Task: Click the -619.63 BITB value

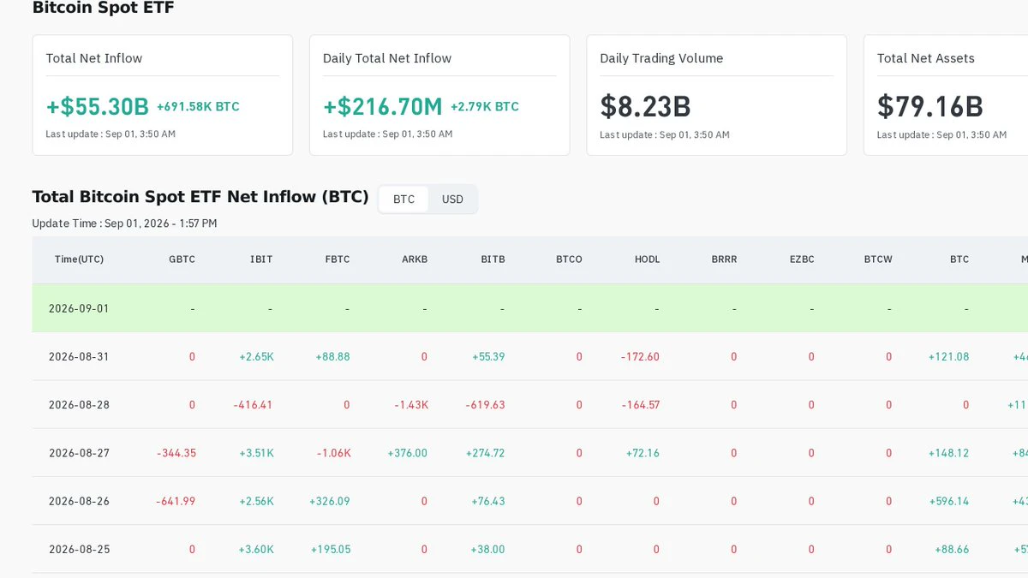Action: pyautogui.click(x=486, y=404)
